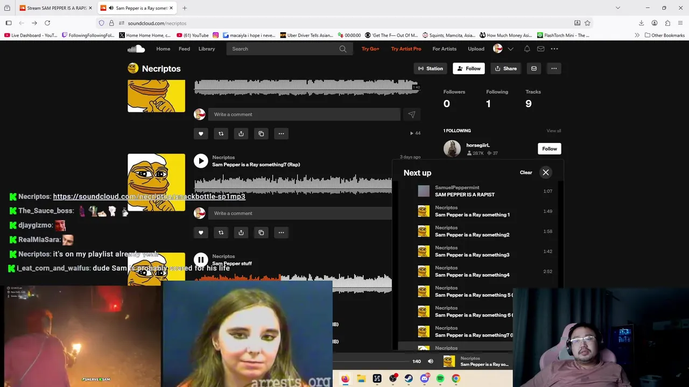Open Spotify from the taskbar
Image resolution: width=689 pixels, height=387 pixels.
440,378
